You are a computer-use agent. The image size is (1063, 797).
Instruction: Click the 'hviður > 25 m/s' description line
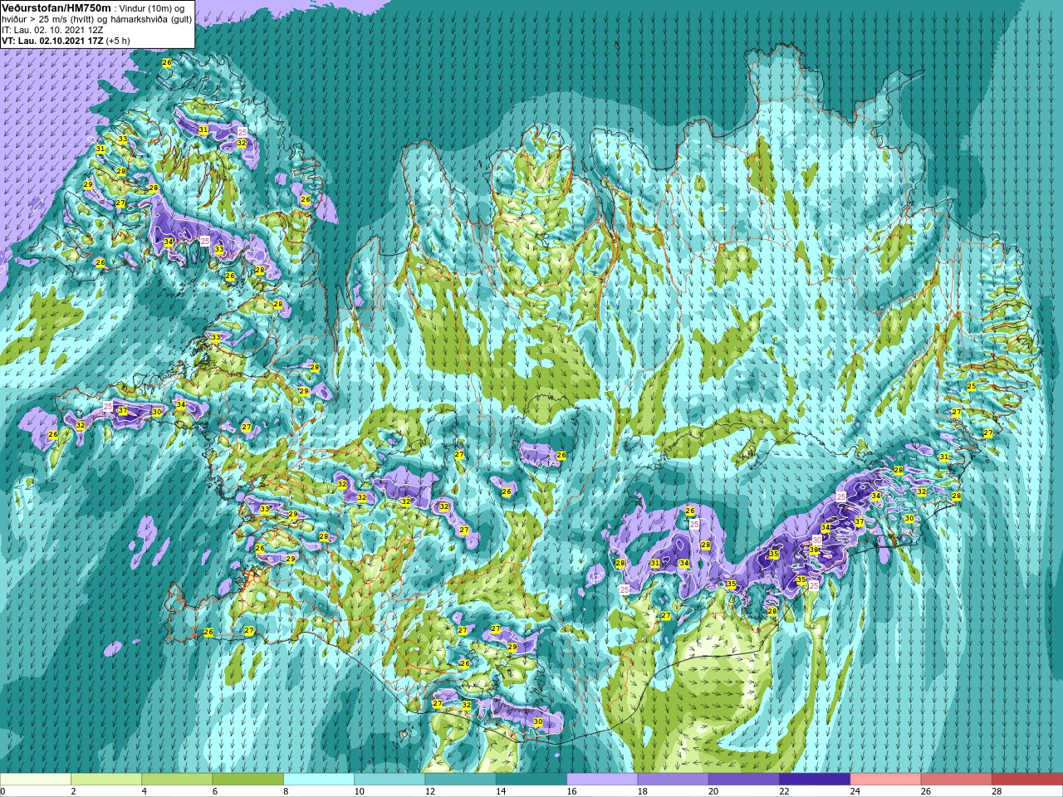(96, 19)
